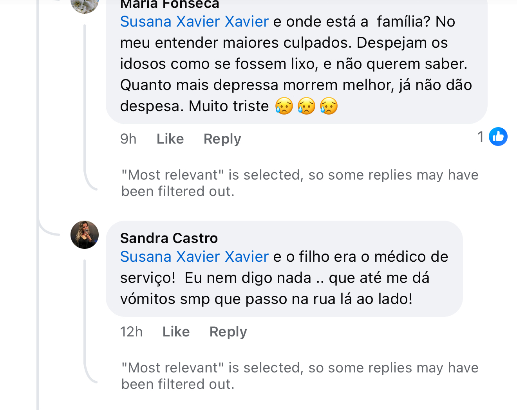View the reaction count "1" on Maria's comment
The image size is (517, 410).
coord(481,137)
